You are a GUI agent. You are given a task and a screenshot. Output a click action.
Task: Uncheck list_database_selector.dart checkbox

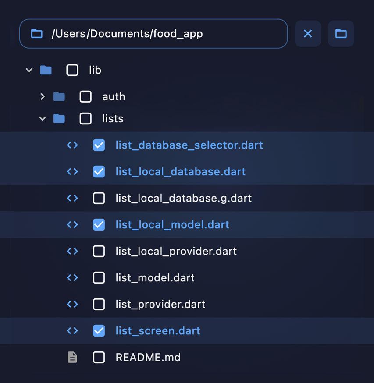99,145
